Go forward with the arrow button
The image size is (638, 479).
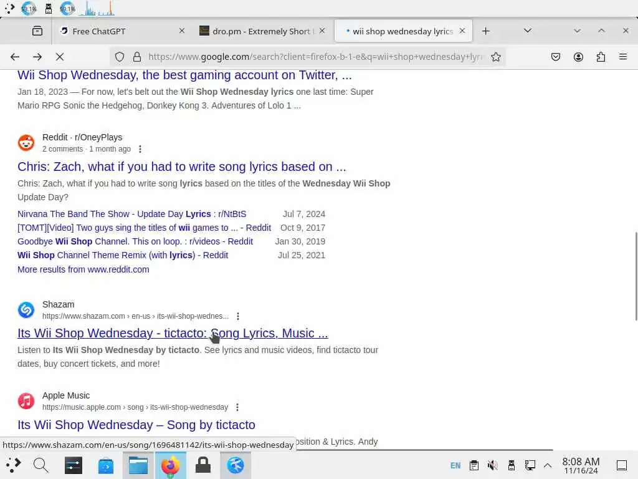[37, 57]
